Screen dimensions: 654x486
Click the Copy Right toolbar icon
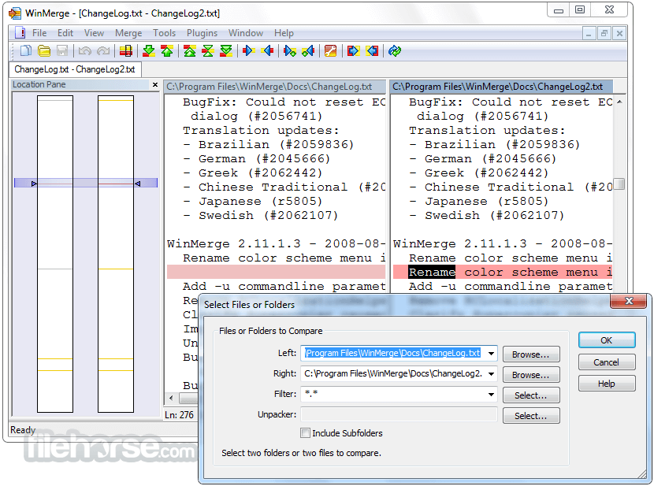pyautogui.click(x=248, y=51)
